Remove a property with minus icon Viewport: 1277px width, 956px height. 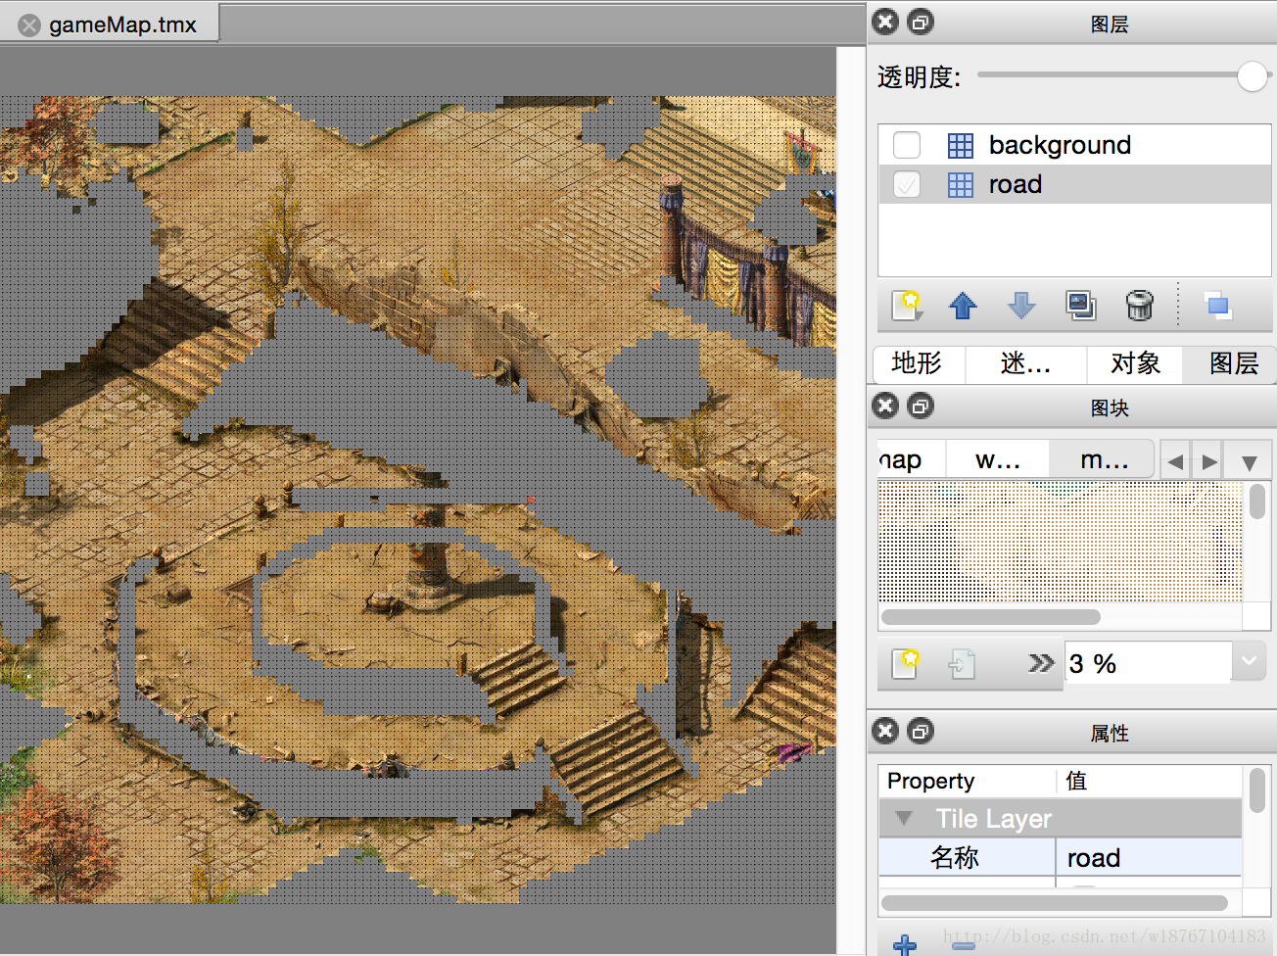[x=963, y=944]
